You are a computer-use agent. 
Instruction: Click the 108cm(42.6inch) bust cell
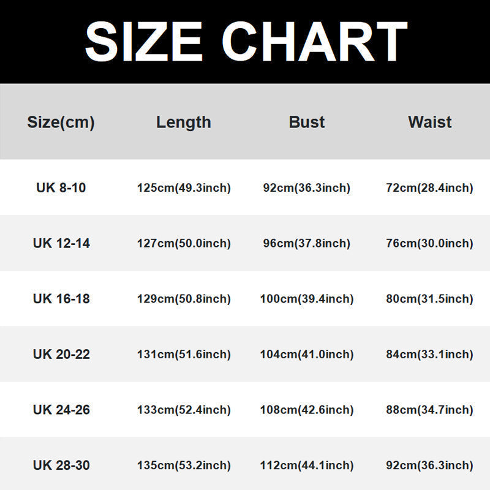click(x=307, y=410)
